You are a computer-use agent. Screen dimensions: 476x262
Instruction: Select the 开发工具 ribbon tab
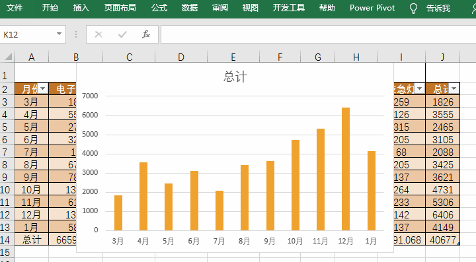(x=289, y=7)
